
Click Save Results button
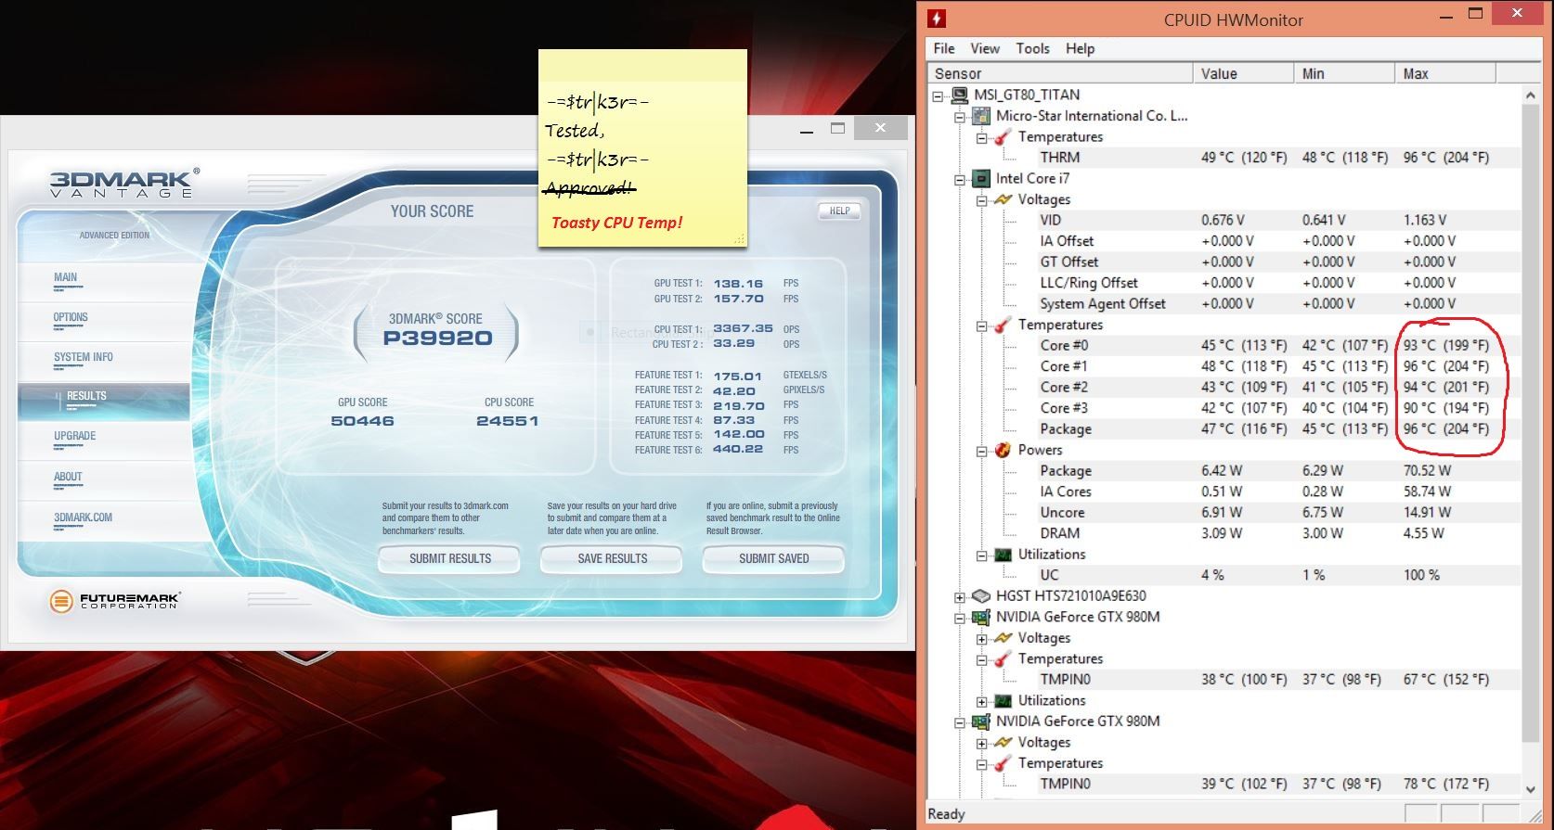(x=612, y=558)
